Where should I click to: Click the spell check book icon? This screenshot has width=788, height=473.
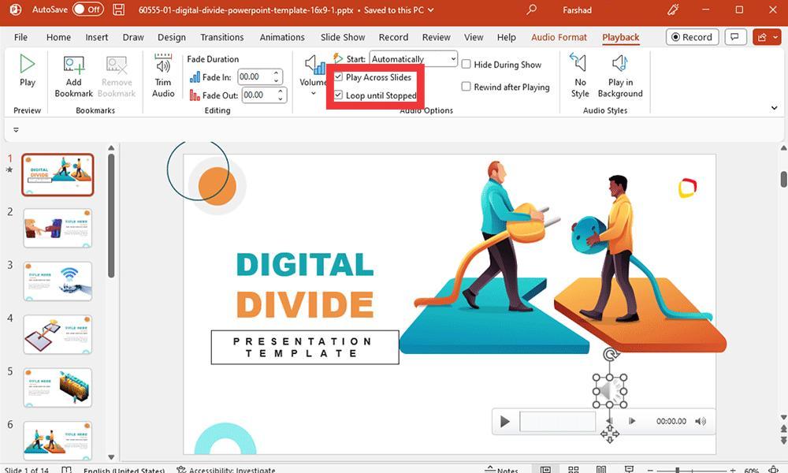[x=66, y=470]
